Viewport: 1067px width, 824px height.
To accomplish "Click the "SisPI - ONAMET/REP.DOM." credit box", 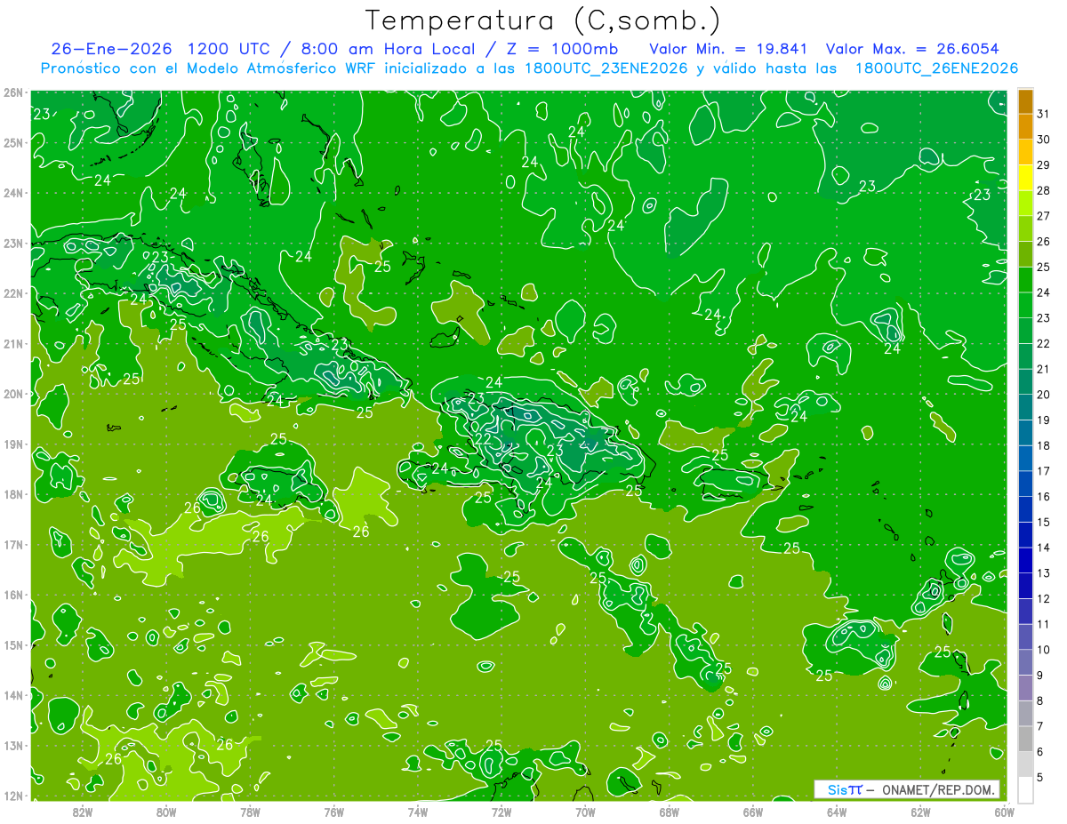I will 907,789.
